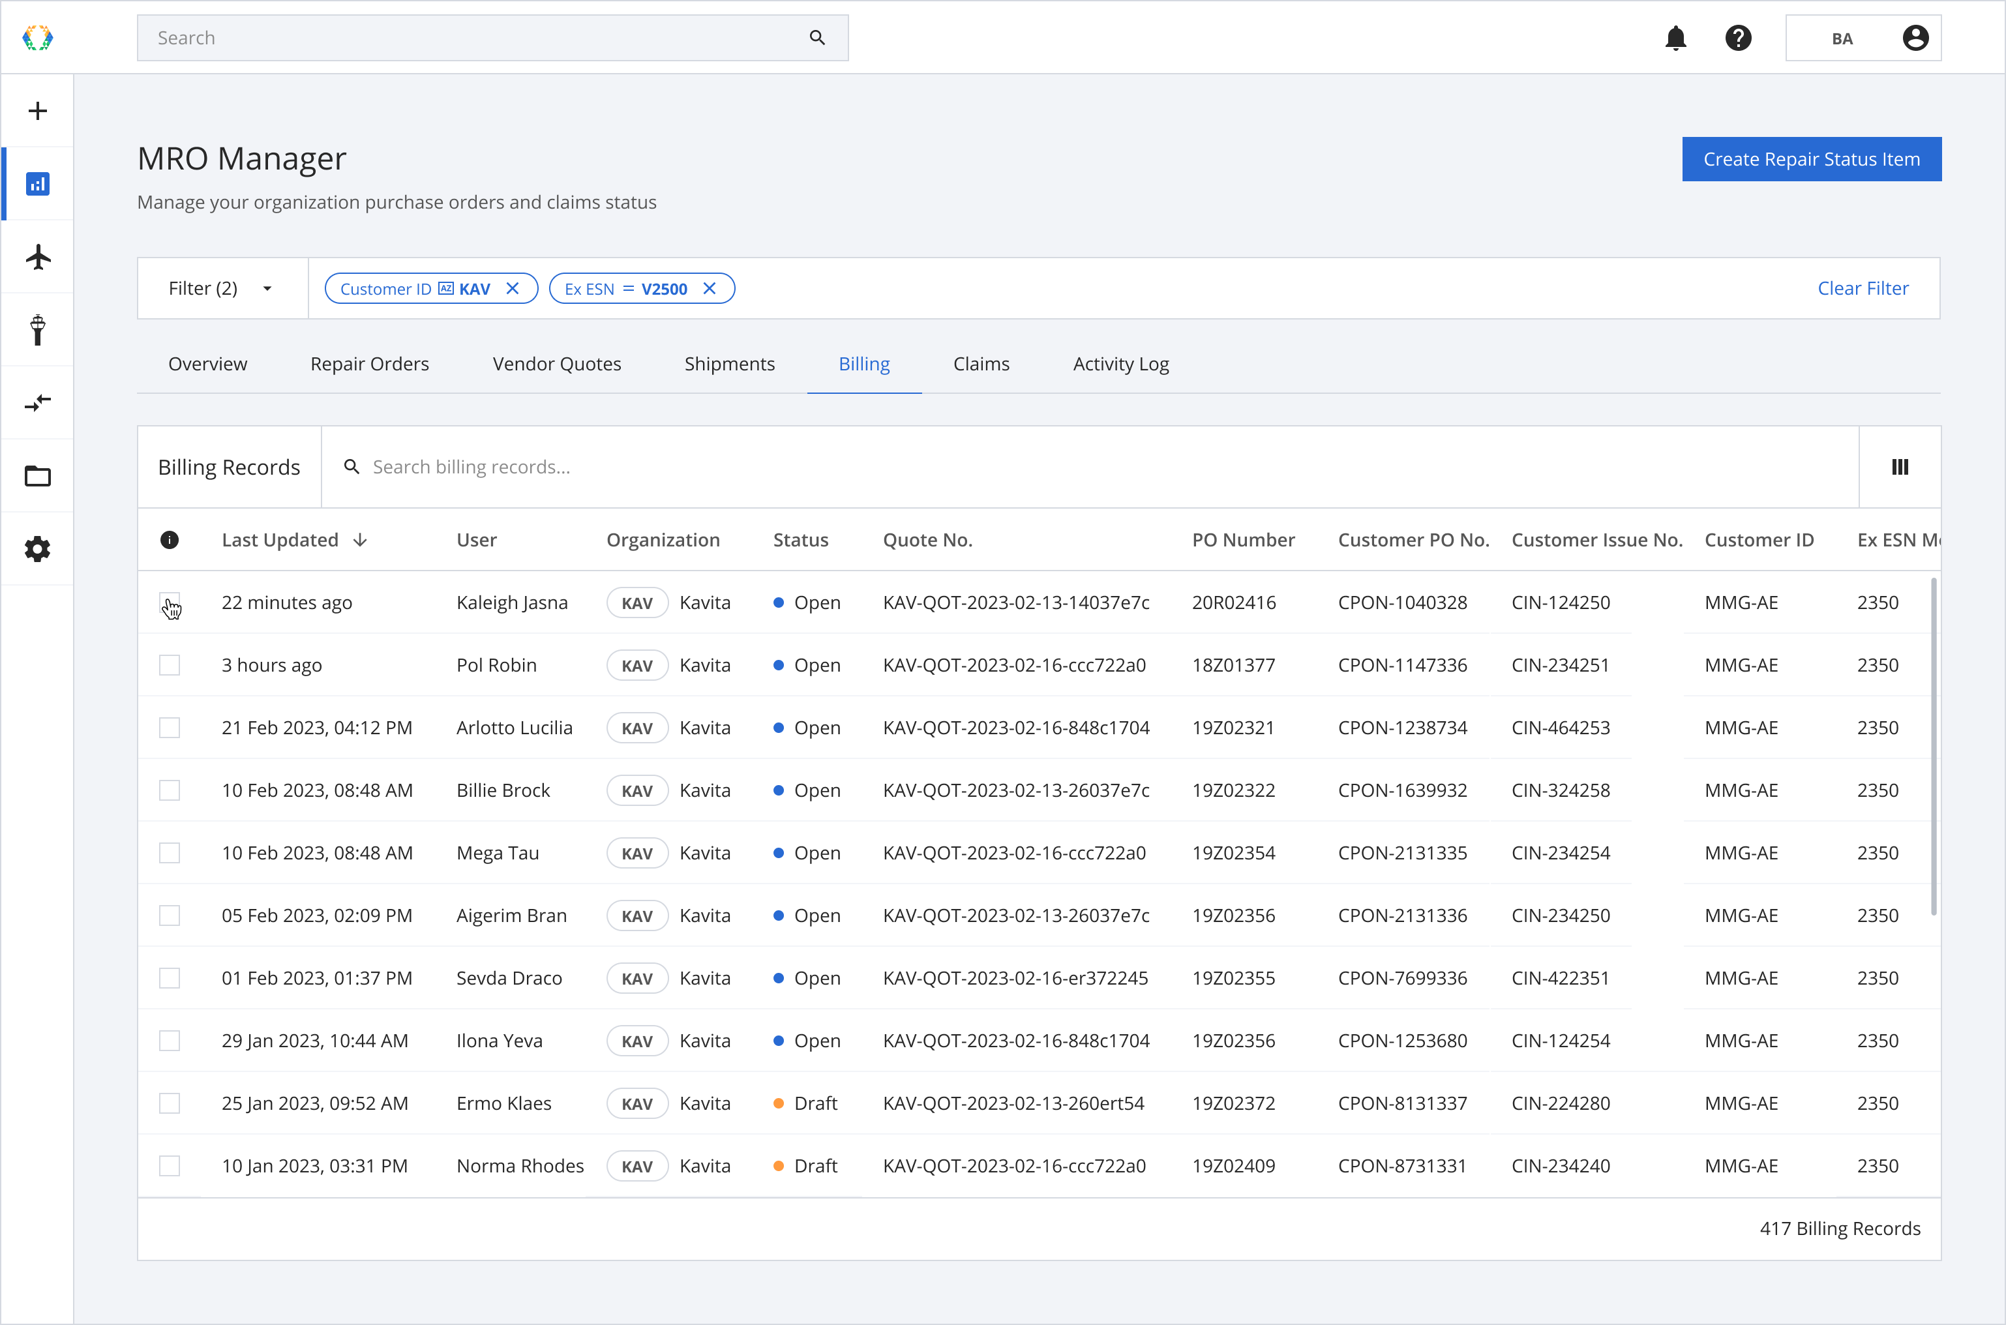Open the exchange arrows icon in sidebar
The image size is (2006, 1325).
[x=37, y=403]
